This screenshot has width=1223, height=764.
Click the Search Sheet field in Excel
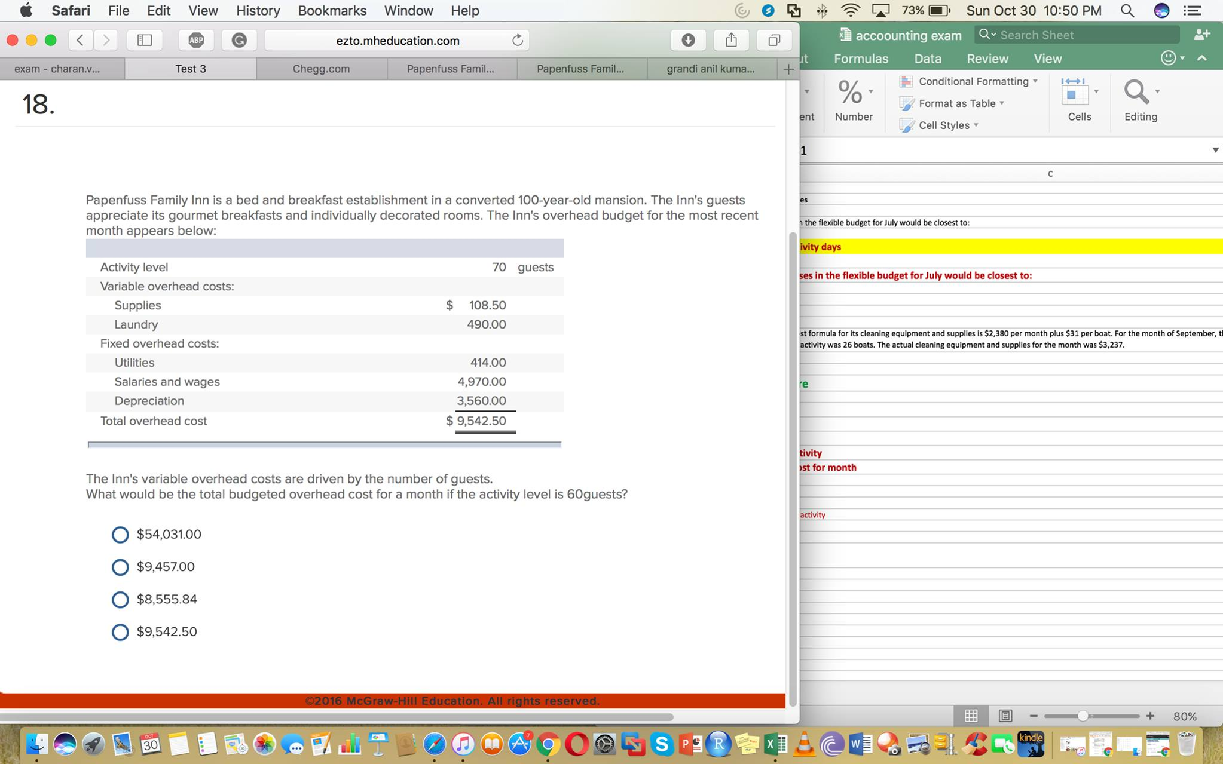coord(1077,35)
